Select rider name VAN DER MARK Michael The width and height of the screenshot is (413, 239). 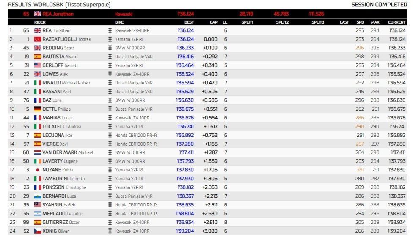tap(68, 152)
